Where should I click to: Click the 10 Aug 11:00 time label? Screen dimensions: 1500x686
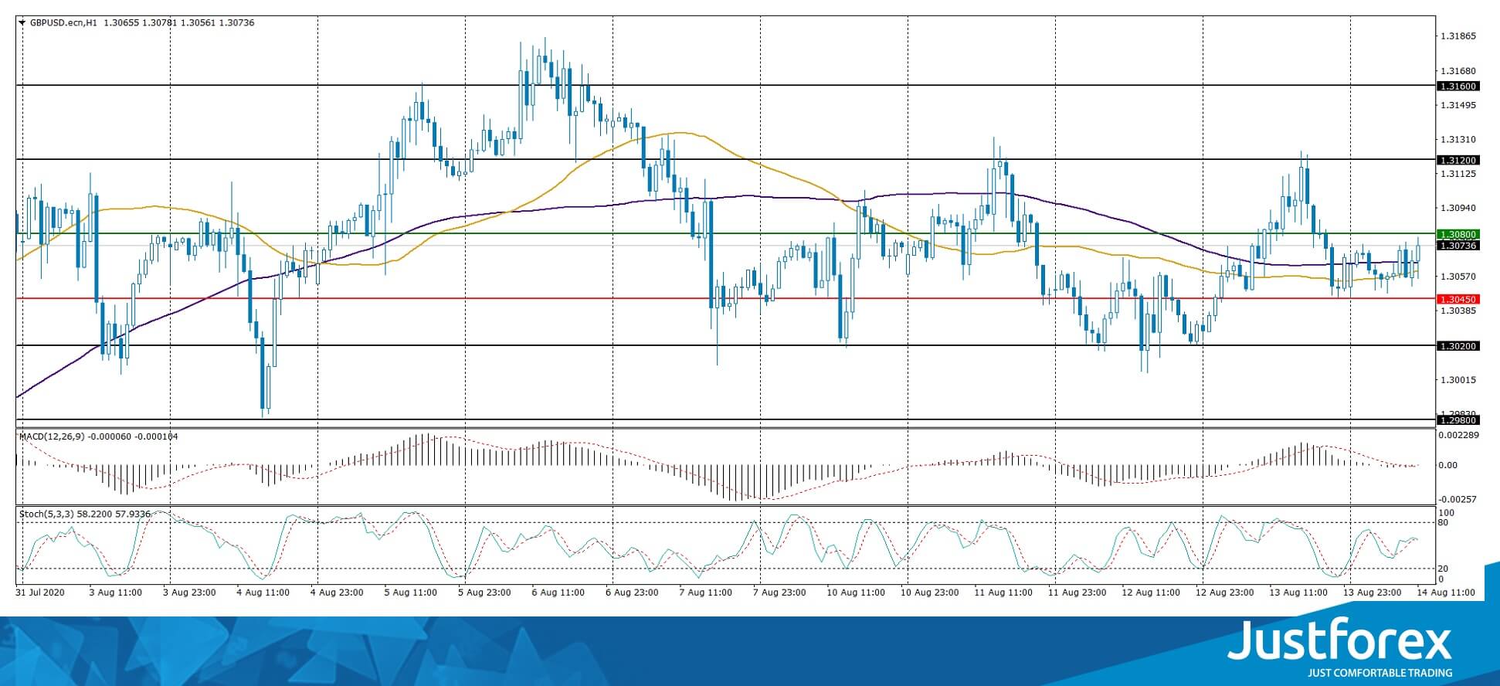coord(856,593)
